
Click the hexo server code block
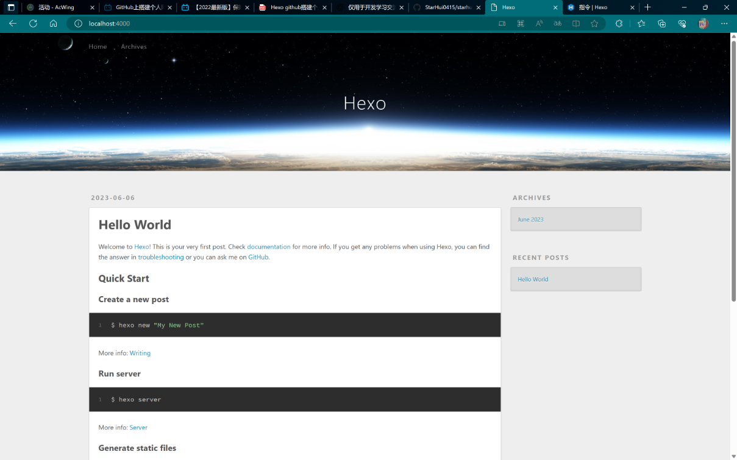point(295,400)
